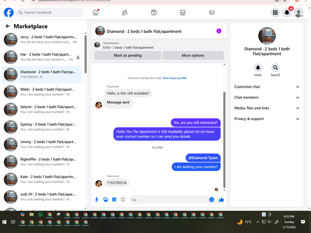Send a thumbs-up like
Image resolution: width=311 pixels, height=233 pixels.
click(221, 199)
